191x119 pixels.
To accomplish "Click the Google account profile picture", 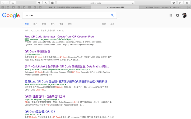I will coord(185,15).
